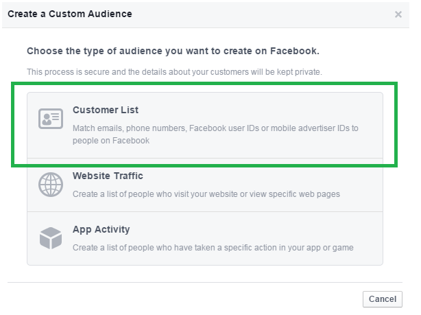
Task: Choose the App Activity option row
Action: click(x=205, y=238)
